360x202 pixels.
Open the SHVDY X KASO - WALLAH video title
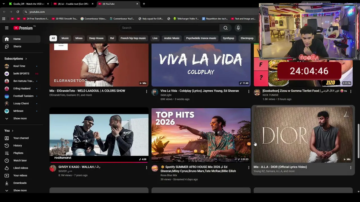click(x=79, y=167)
